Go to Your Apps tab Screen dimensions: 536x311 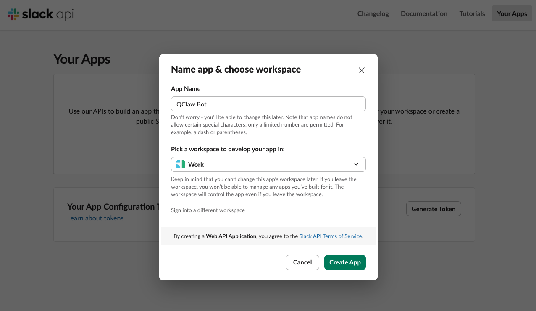(x=512, y=13)
